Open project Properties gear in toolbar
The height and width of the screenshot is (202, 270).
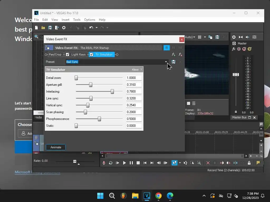64,28
